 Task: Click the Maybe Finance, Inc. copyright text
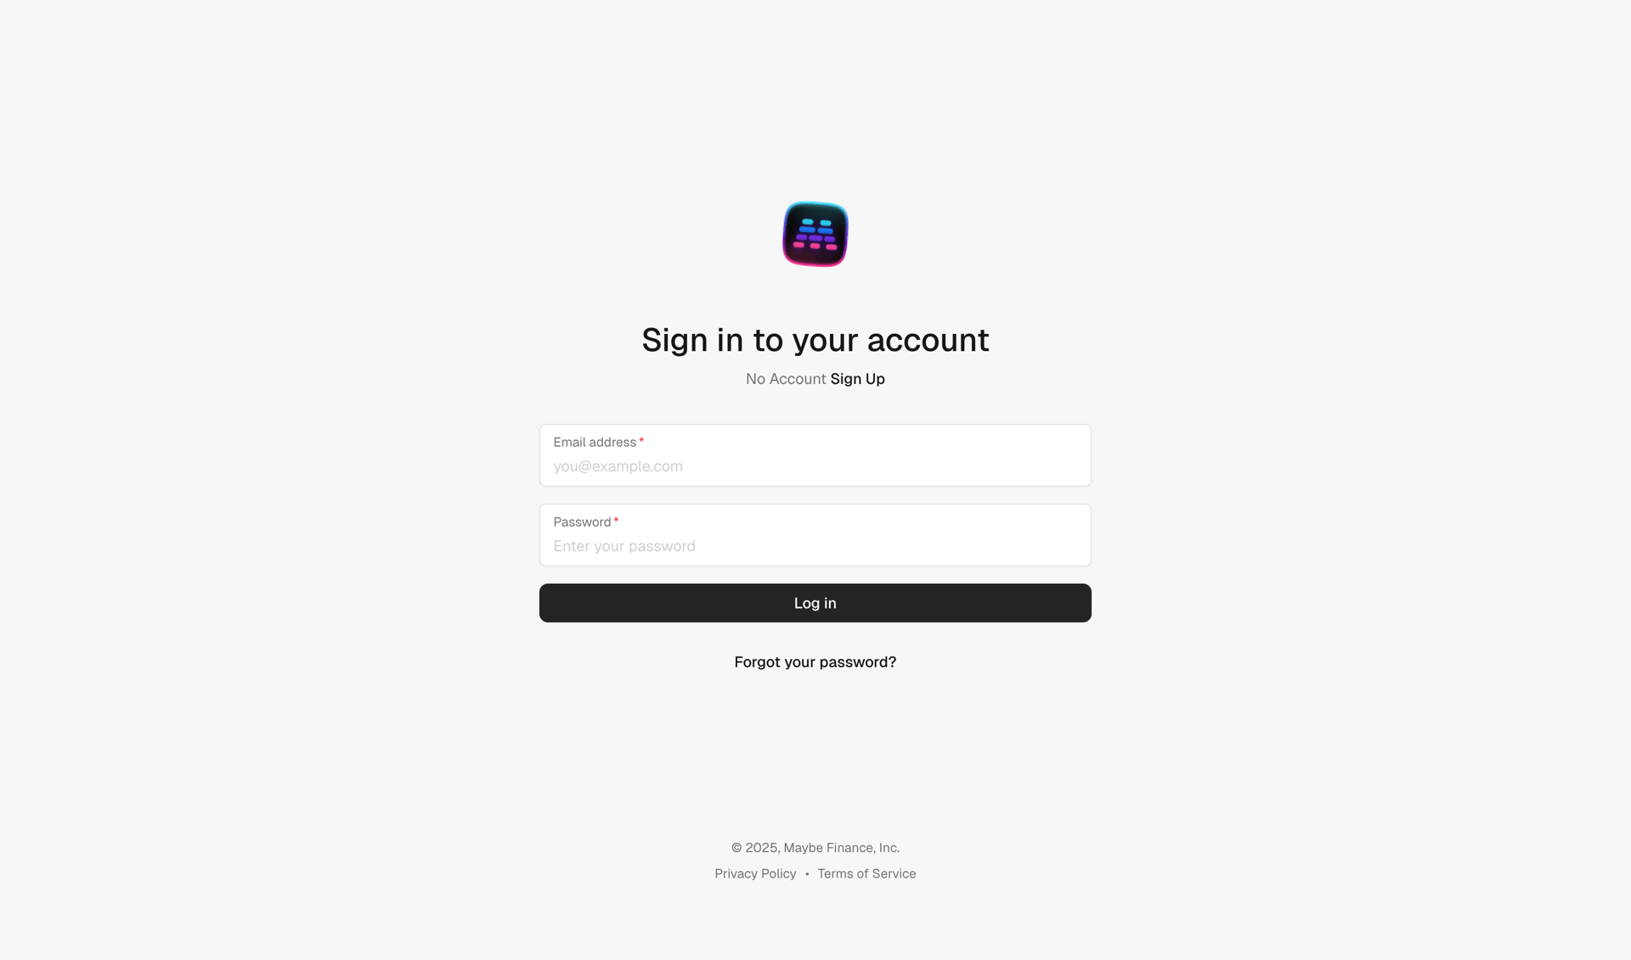pos(841,848)
